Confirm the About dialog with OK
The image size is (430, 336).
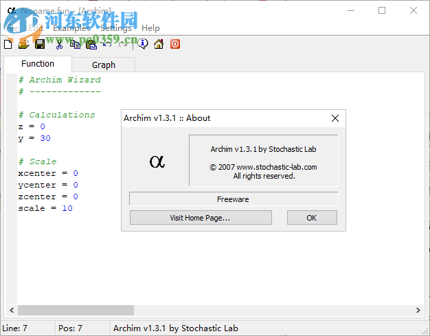click(x=312, y=218)
